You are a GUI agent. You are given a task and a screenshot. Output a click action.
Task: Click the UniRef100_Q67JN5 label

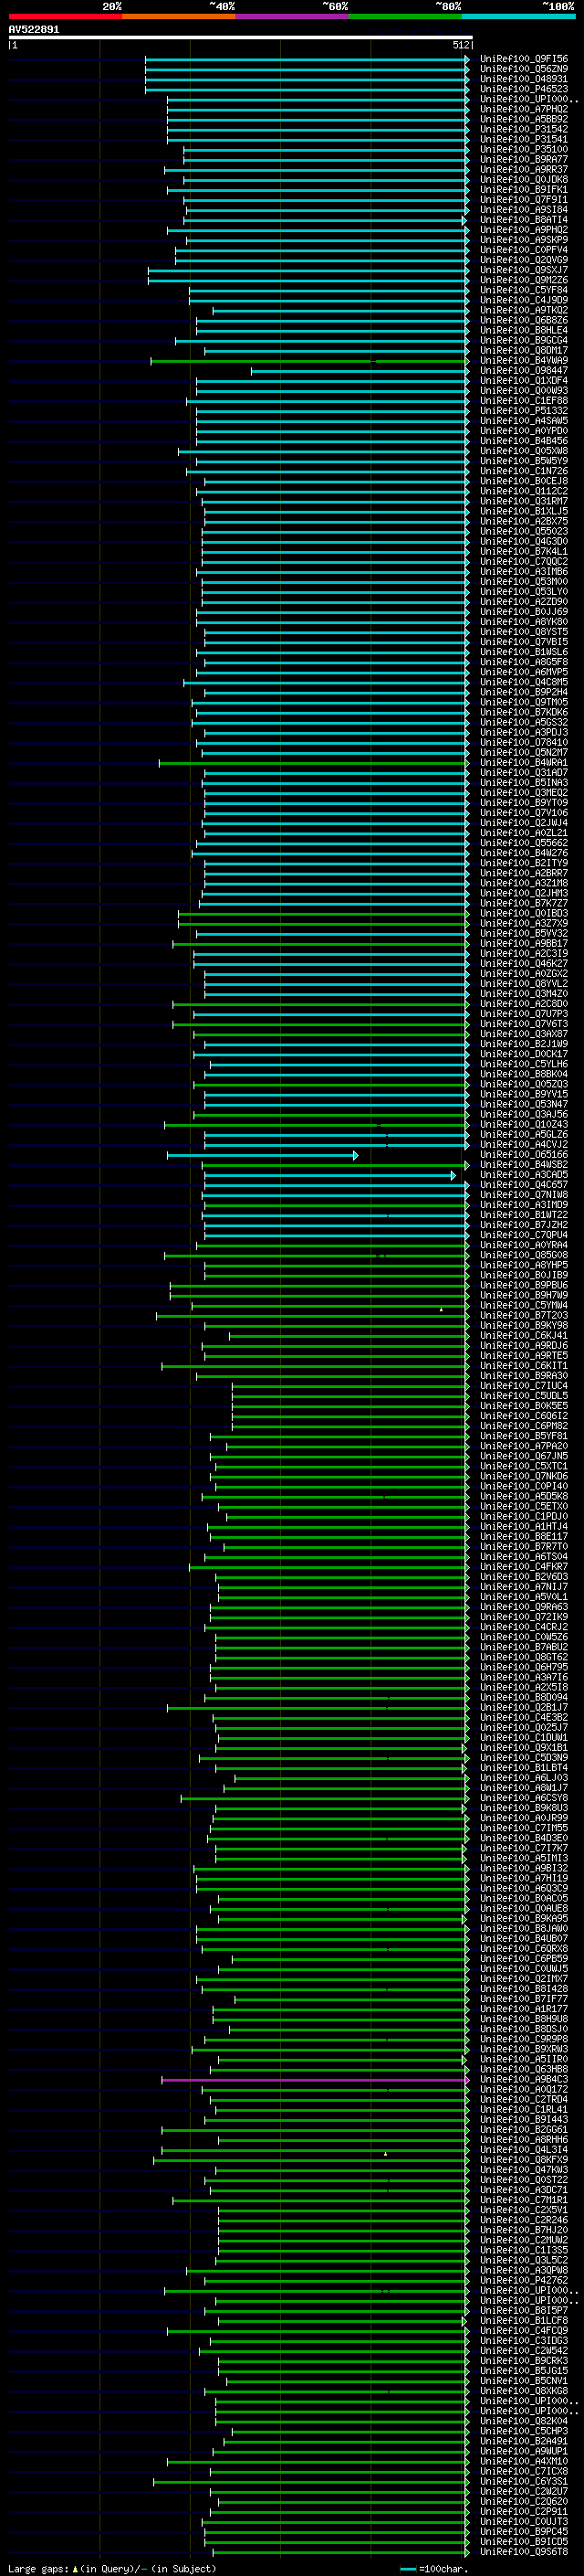(523, 1456)
